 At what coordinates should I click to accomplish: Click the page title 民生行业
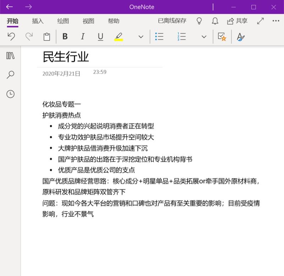tap(66, 57)
